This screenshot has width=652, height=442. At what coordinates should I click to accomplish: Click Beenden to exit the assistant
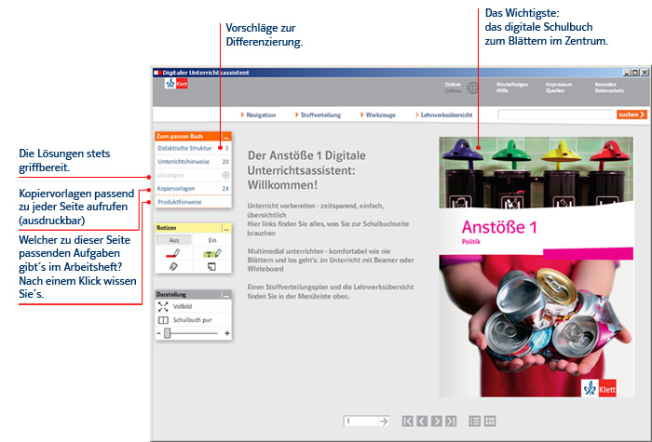[x=605, y=85]
